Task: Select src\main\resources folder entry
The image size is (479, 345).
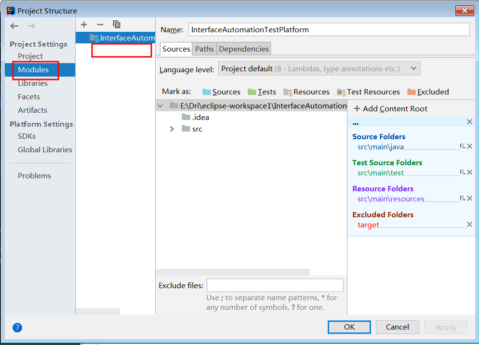Action: (391, 199)
